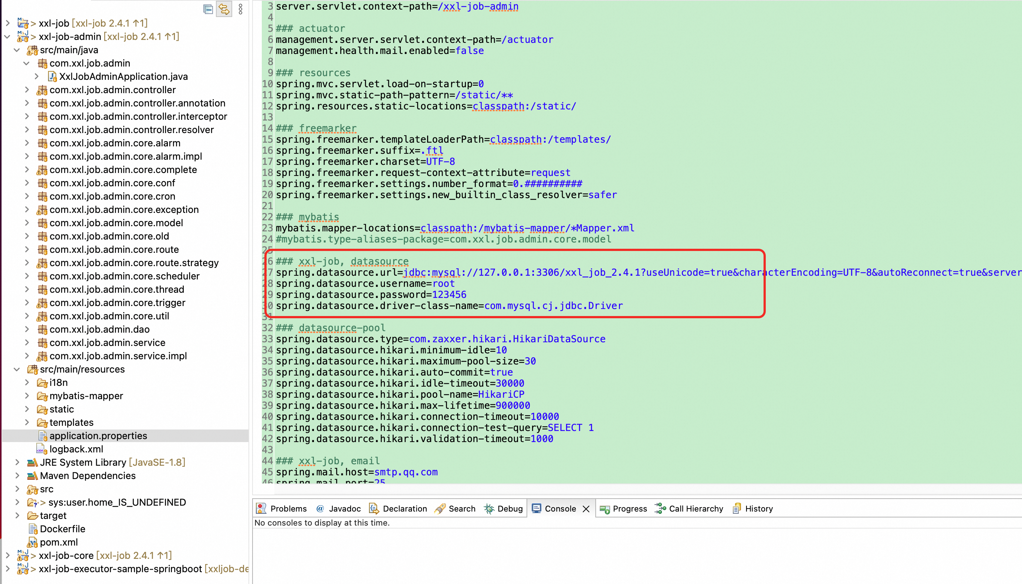Image resolution: width=1022 pixels, height=584 pixels.
Task: Click the Problems tab icon
Action: 261,509
